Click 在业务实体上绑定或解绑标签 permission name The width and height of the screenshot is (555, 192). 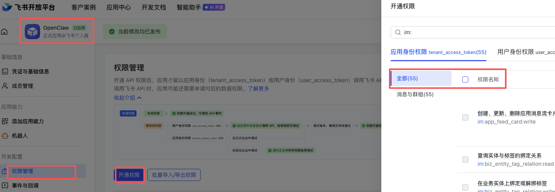tap(512, 183)
